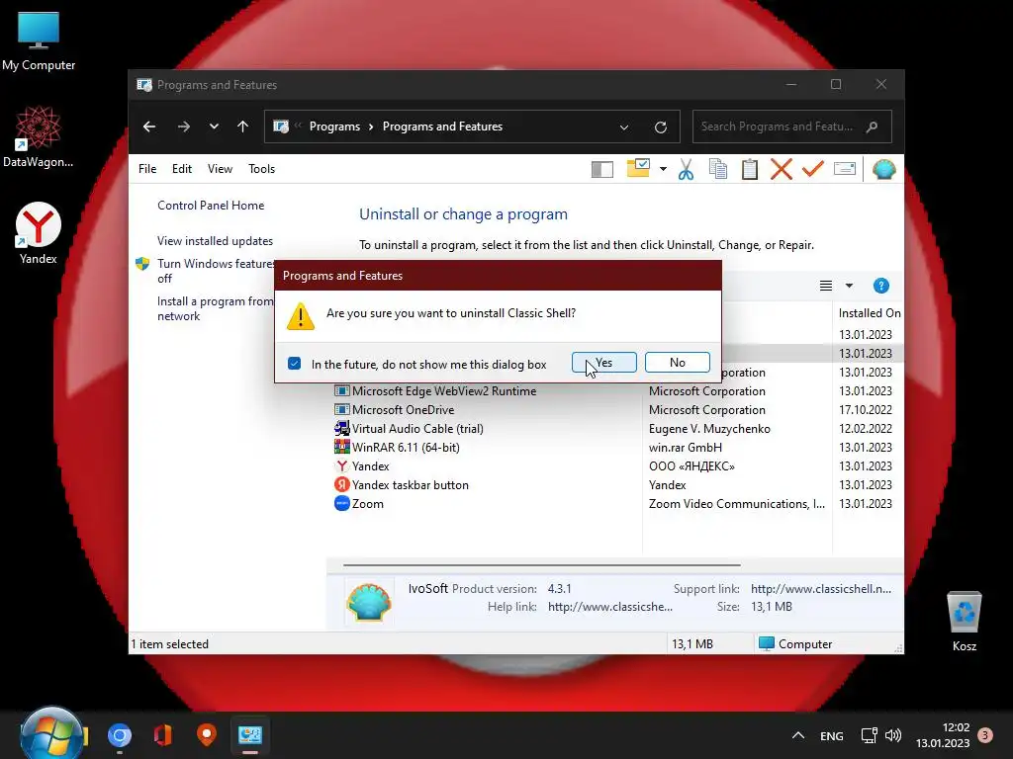Toggle the navigation pane toolbar icon

point(602,169)
